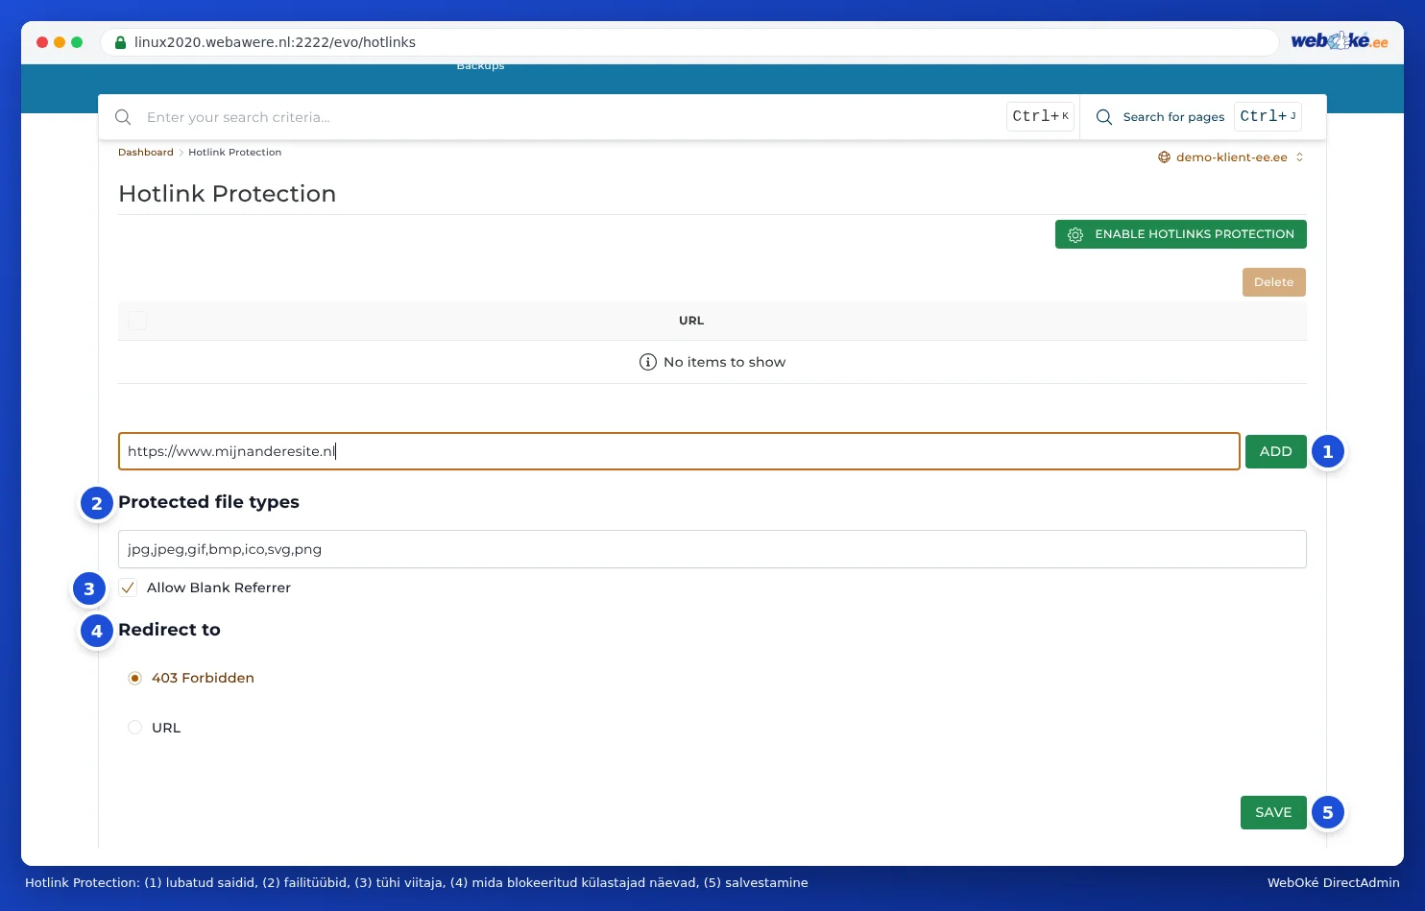Click the Protected file types heading
The image size is (1425, 911).
coord(208,502)
